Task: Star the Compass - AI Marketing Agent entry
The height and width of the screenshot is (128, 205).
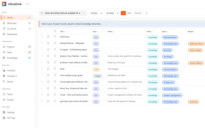Action: pos(48,50)
